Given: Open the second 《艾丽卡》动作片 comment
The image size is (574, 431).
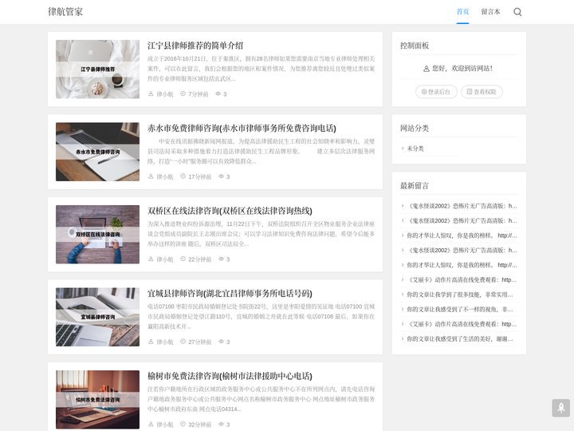Looking at the screenshot, I should point(462,324).
